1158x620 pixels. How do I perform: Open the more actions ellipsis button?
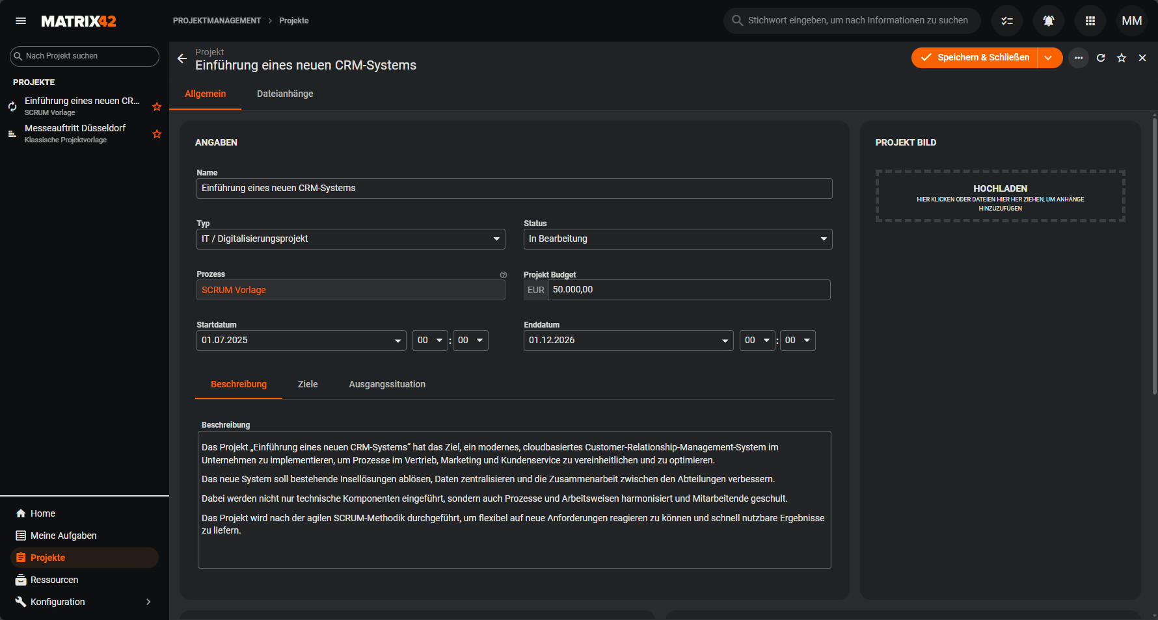pyautogui.click(x=1079, y=58)
